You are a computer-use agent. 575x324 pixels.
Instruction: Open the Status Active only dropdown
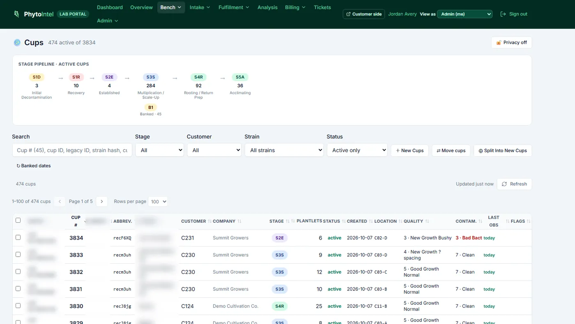click(x=357, y=150)
